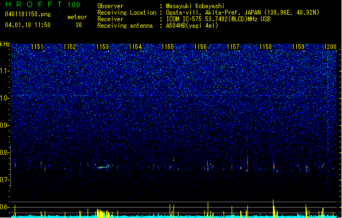The width and height of the screenshot is (342, 218).
Task: Click the 1158 time marker
Action: click(265, 47)
